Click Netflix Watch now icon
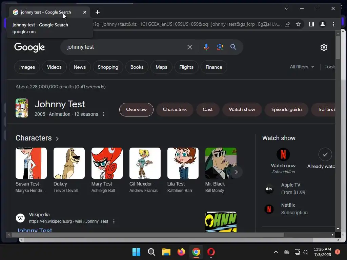This screenshot has height=260, width=347. pos(283,154)
